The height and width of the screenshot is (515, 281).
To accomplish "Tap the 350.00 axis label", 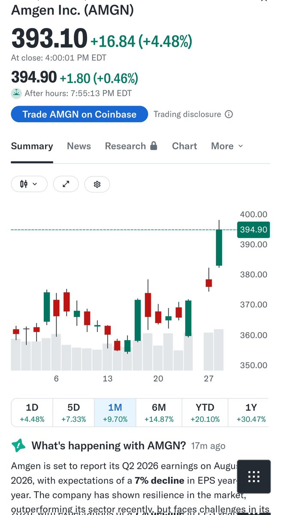I will tap(254, 365).
